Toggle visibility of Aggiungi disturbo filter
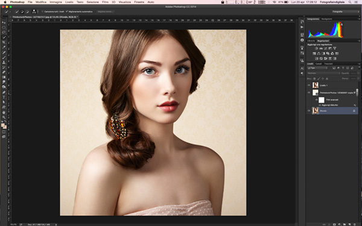The image size is (362, 226). tap(320, 105)
